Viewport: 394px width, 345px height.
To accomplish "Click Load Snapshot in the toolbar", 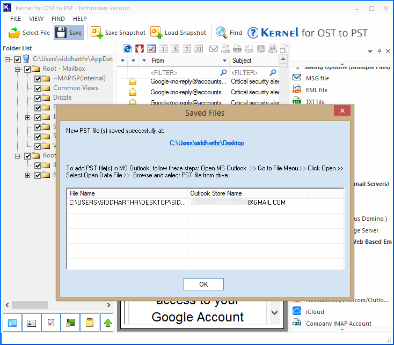I will click(x=178, y=33).
